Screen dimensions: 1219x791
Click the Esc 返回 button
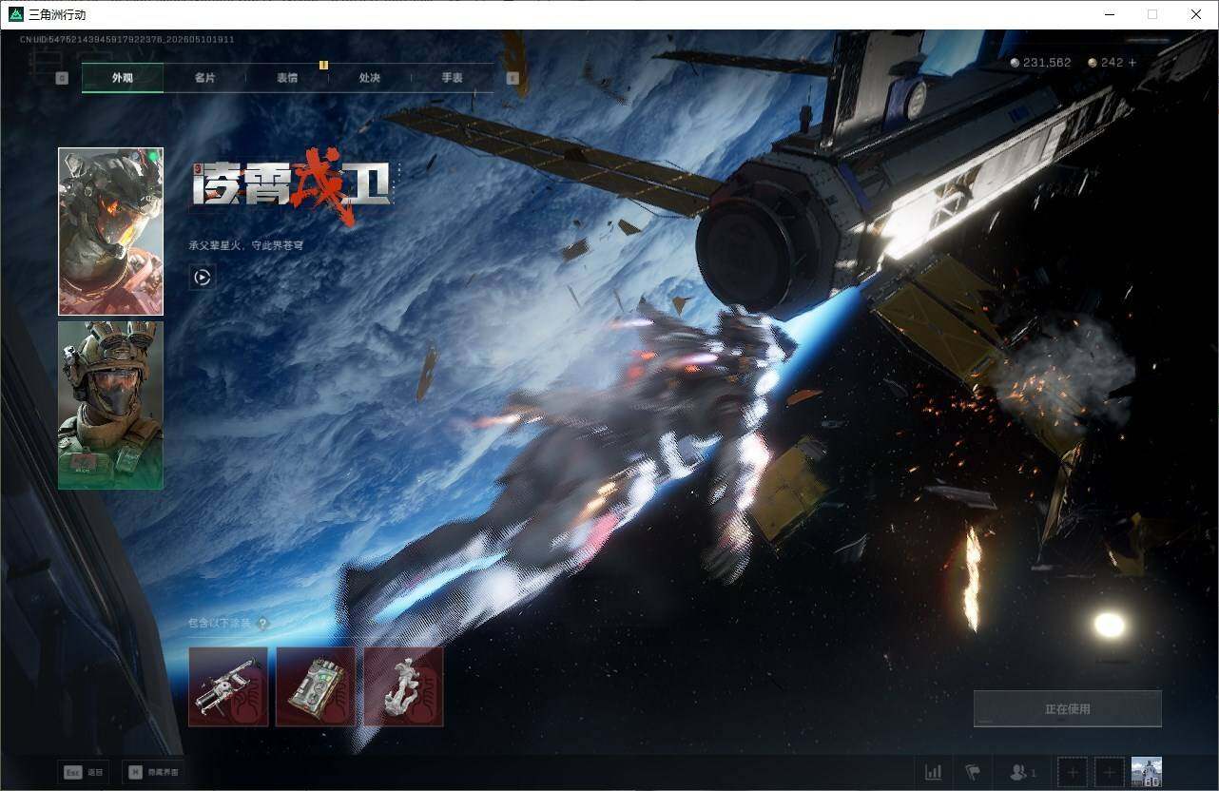(82, 772)
